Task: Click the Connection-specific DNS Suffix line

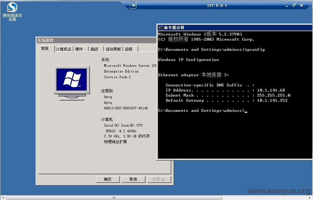Action: [210, 85]
